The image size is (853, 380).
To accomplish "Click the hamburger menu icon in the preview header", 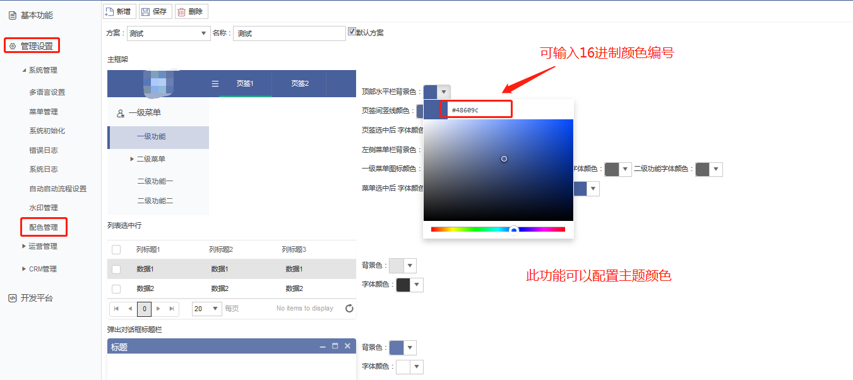I will [x=215, y=83].
